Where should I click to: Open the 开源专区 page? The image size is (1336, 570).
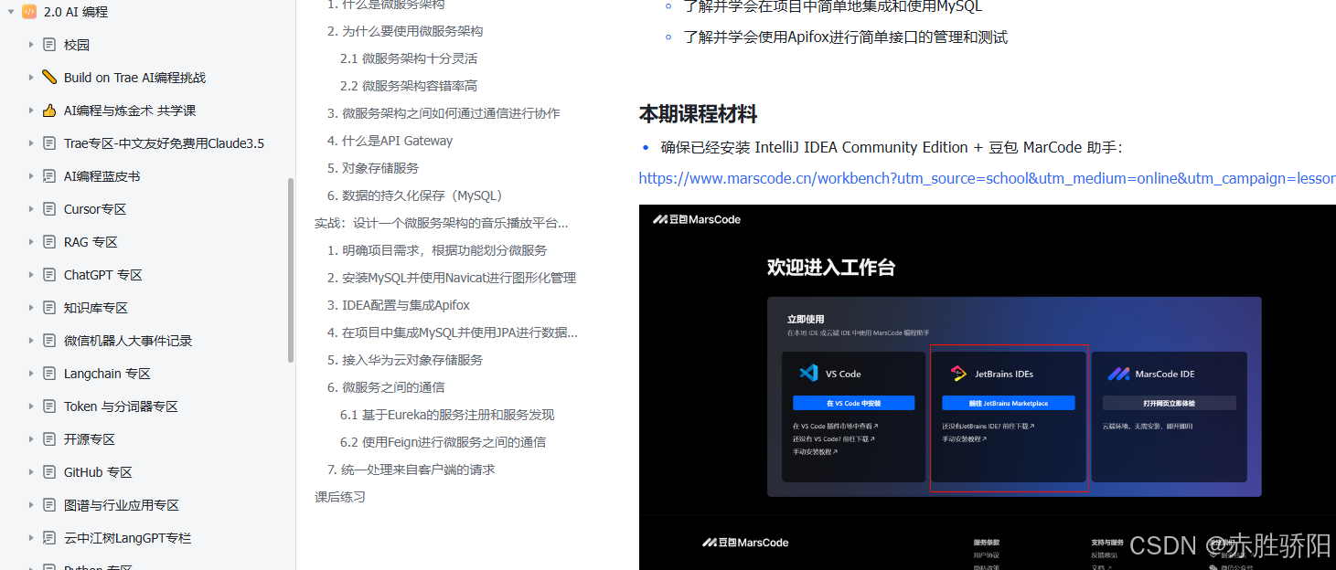[90, 439]
